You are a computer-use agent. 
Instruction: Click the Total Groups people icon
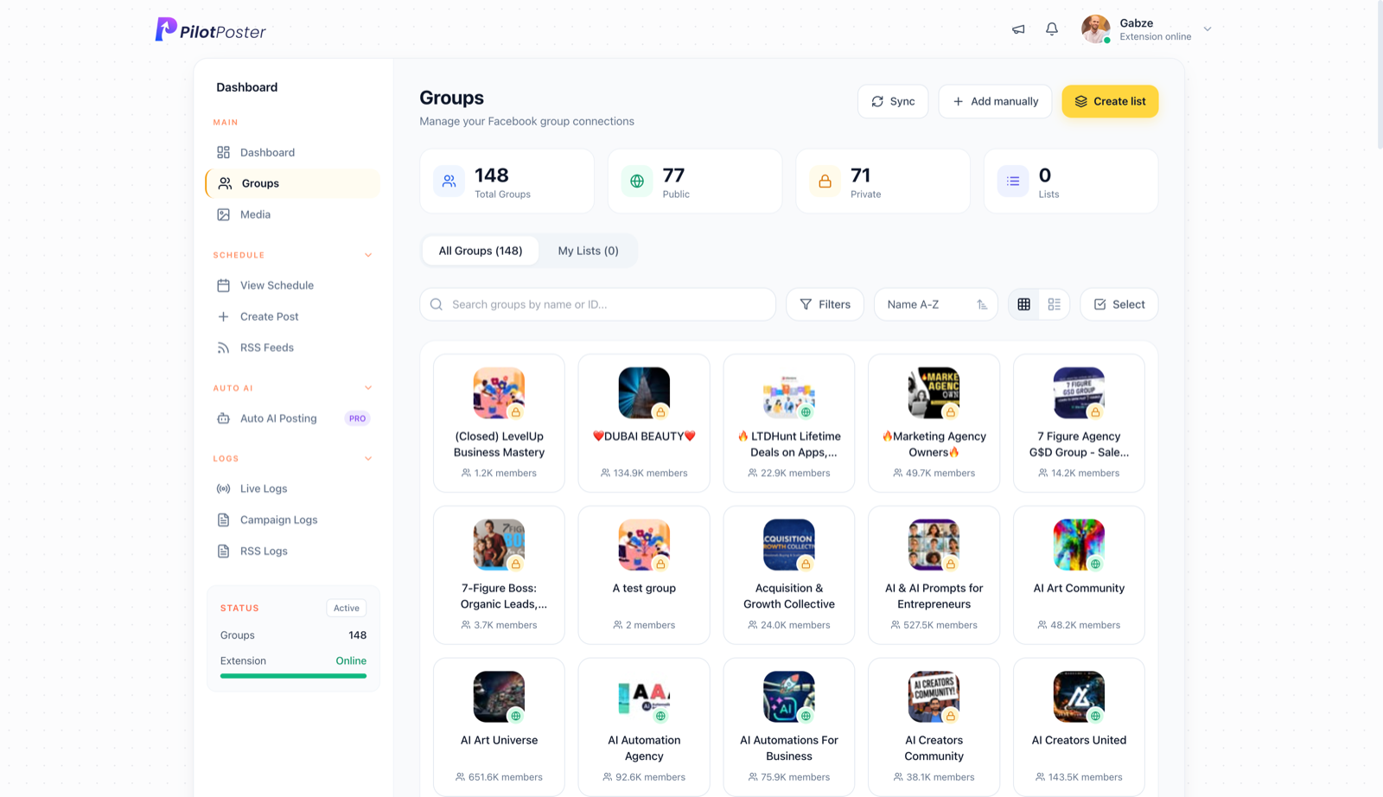click(x=449, y=182)
